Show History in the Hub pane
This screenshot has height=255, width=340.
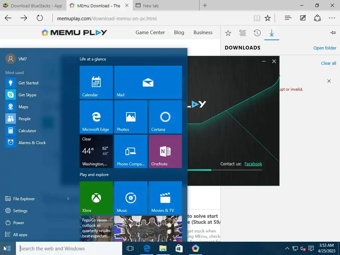(257, 33)
